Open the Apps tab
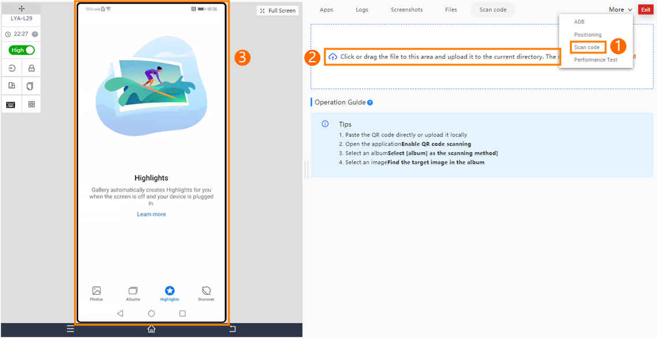The width and height of the screenshot is (657, 338). pos(326,10)
